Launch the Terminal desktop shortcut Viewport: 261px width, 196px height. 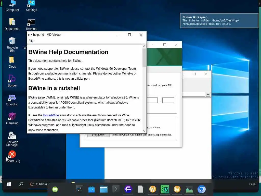point(31,24)
